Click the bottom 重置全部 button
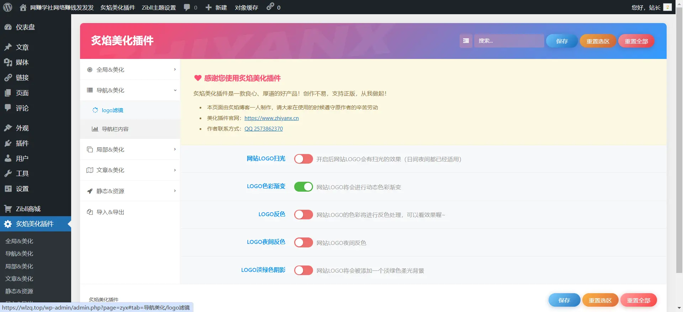Viewport: 683px width, 312px height. coord(639,300)
